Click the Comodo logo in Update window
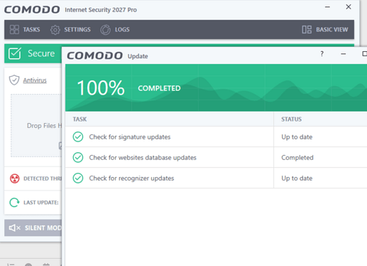 pos(94,55)
